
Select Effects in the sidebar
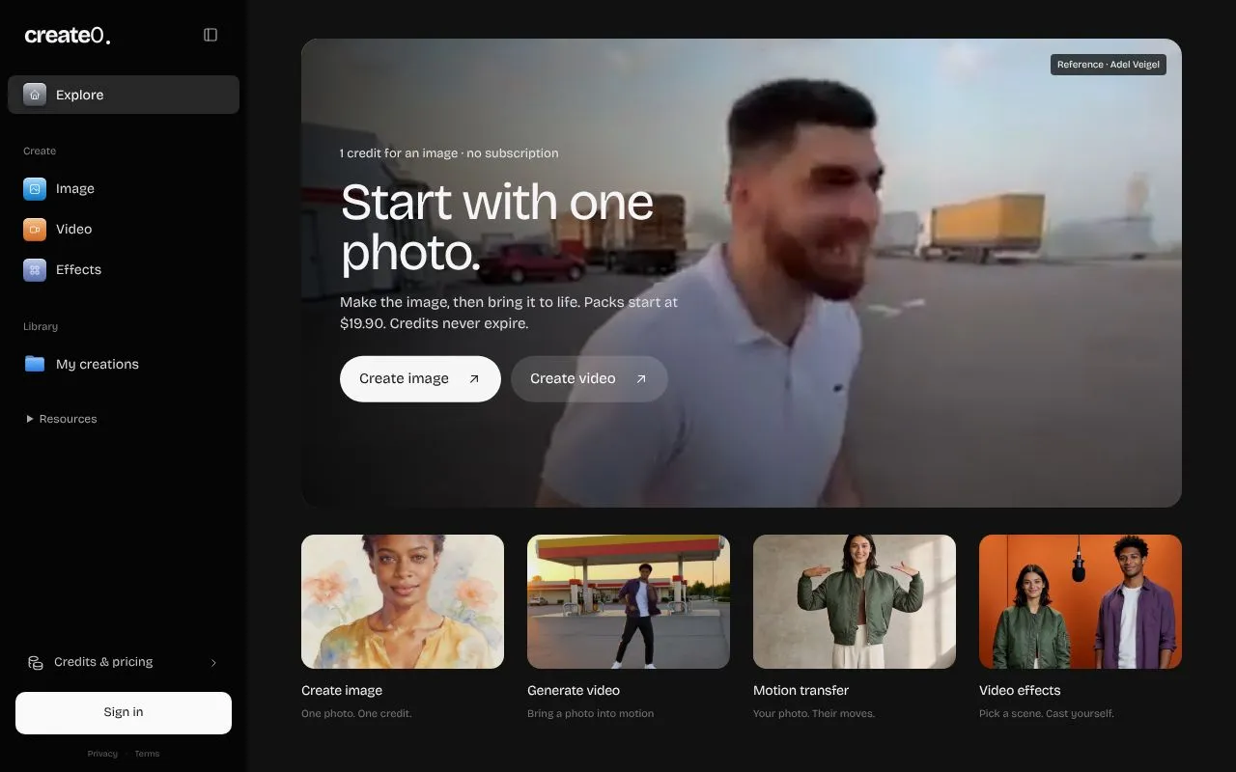[x=124, y=270]
